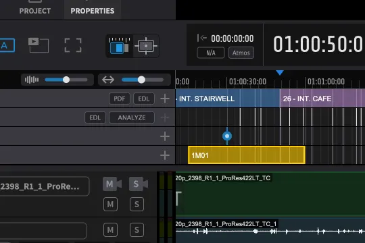This screenshot has height=243, width=365.
Task: Toggle fullscreen bracket icon
Action: [73, 45]
